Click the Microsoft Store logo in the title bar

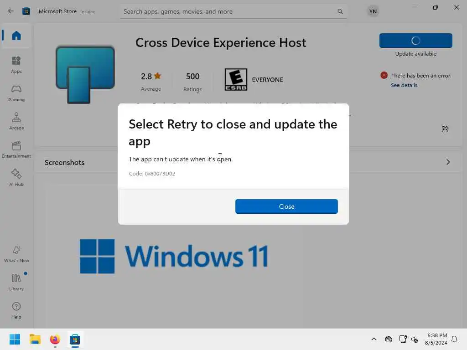point(26,11)
